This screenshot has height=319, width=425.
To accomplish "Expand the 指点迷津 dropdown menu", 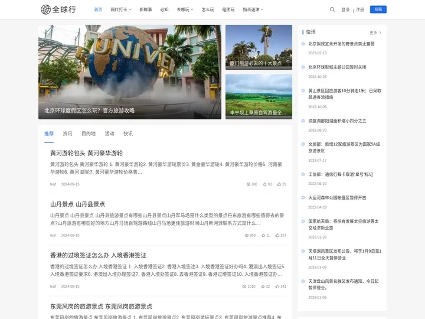I will pyautogui.click(x=253, y=9).
